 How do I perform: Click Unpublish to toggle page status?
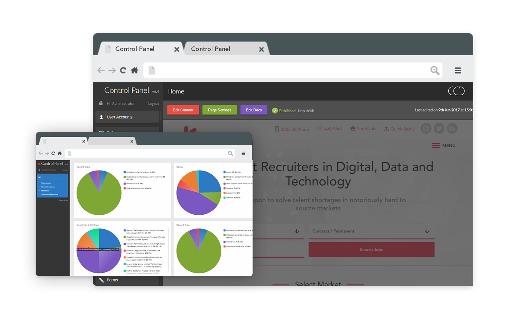(306, 111)
